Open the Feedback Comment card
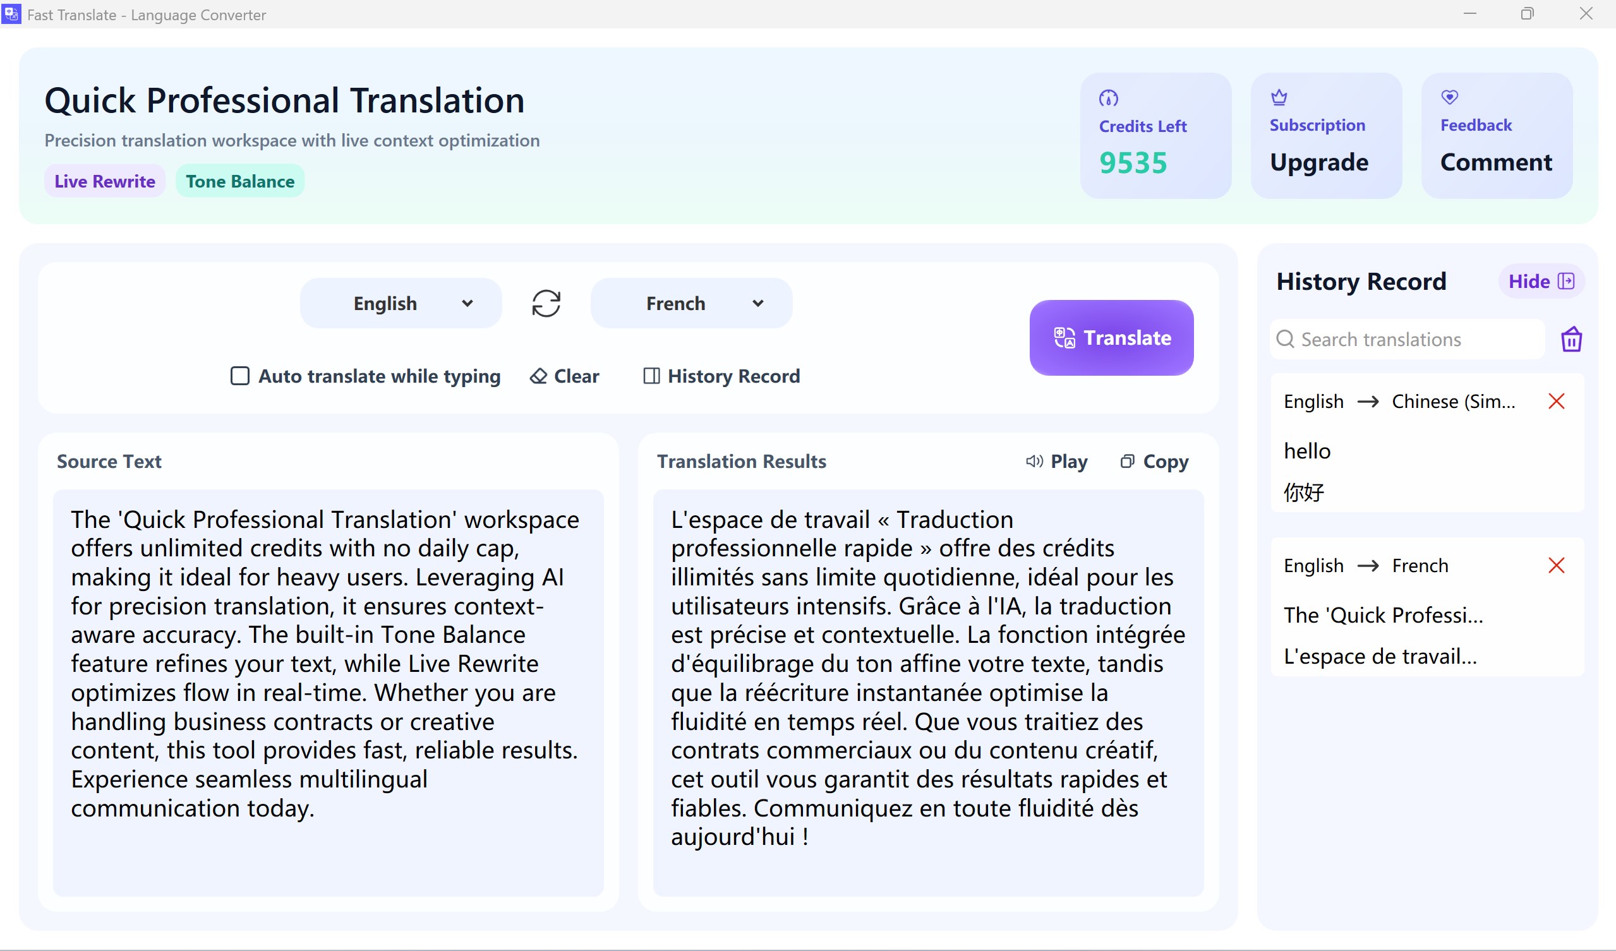This screenshot has height=951, width=1616. point(1497,135)
